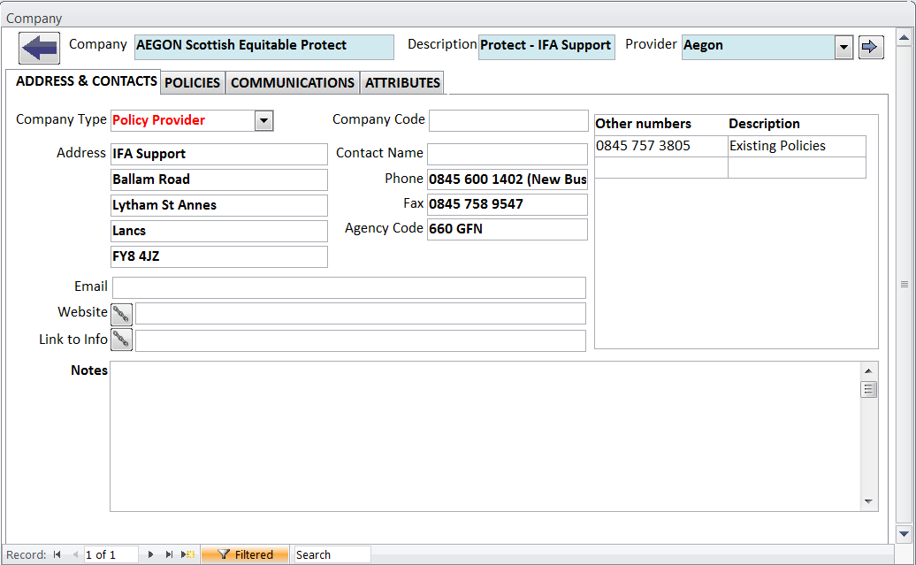Click the Website text field

[361, 313]
